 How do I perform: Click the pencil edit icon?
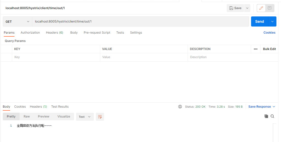[x=261, y=8]
